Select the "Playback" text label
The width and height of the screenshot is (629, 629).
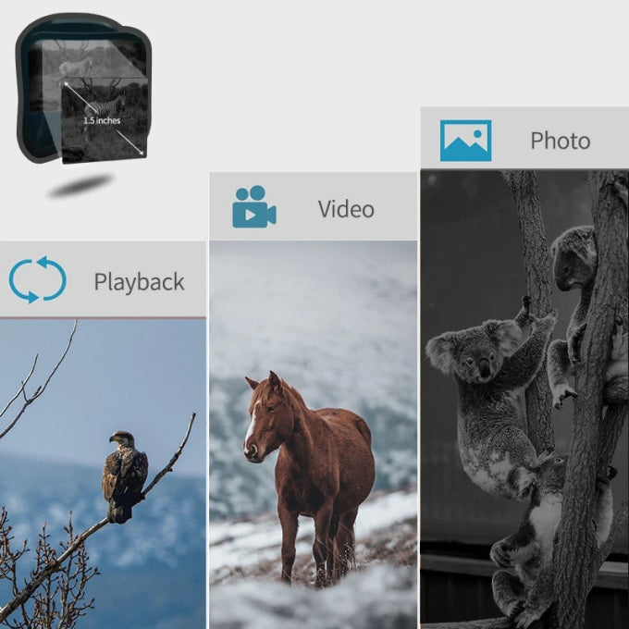click(139, 282)
